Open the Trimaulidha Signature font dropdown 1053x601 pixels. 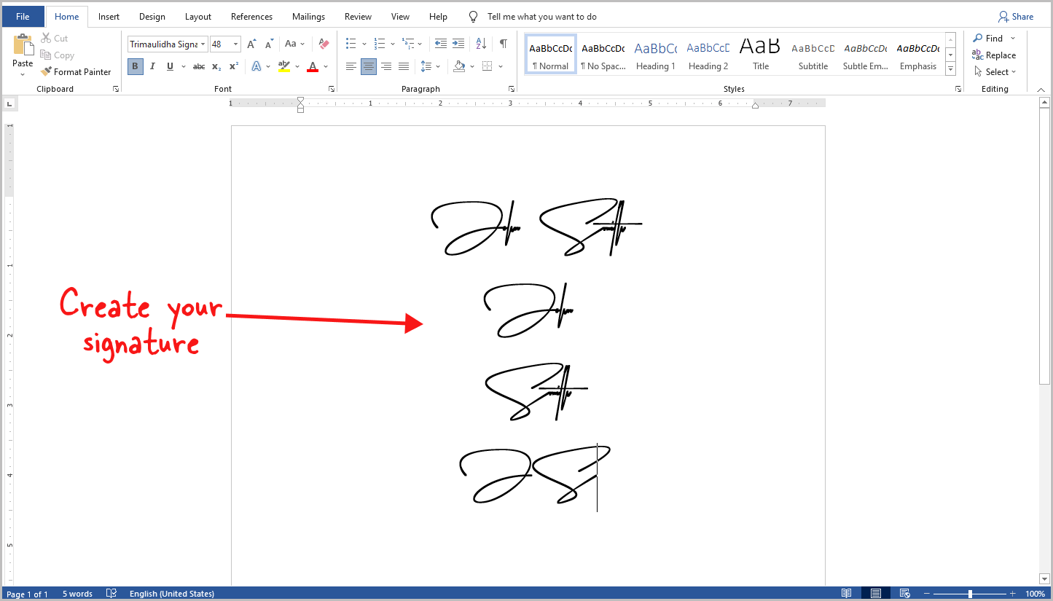point(203,44)
